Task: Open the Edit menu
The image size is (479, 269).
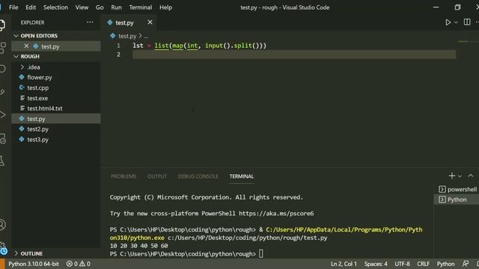Action: pyautogui.click(x=31, y=7)
